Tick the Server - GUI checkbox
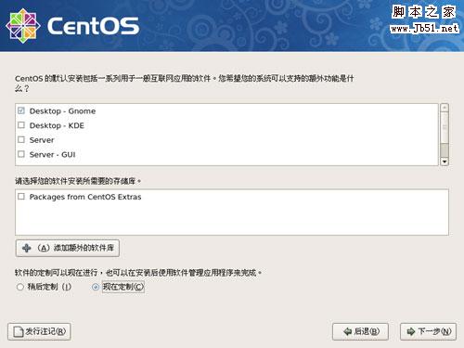The width and height of the screenshot is (464, 348). (x=21, y=154)
